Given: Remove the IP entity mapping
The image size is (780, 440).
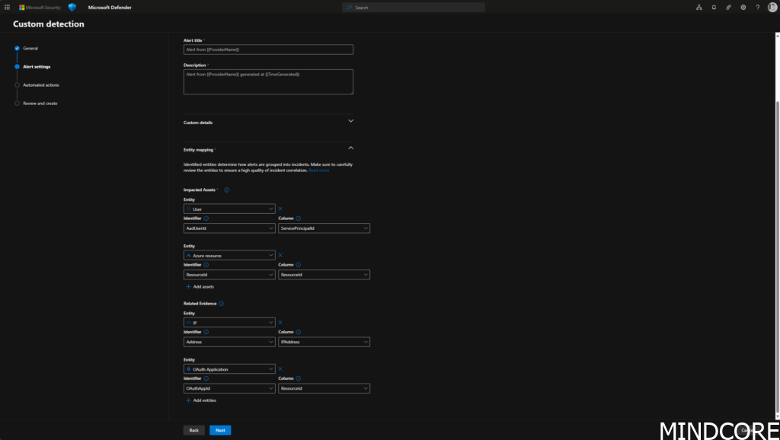Looking at the screenshot, I should [x=280, y=322].
